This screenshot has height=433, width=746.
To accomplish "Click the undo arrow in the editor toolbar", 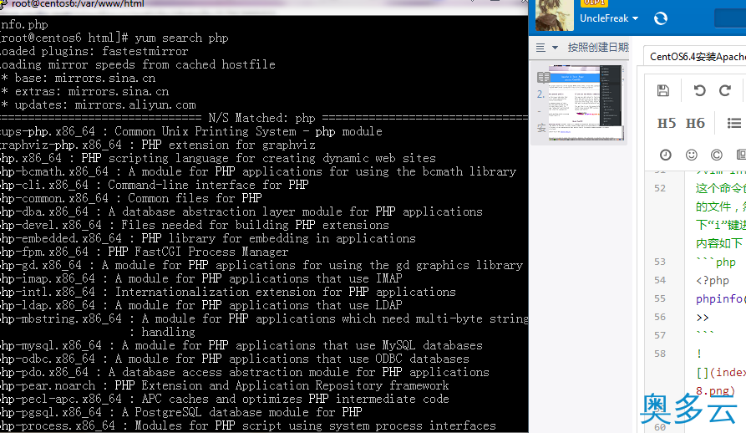I will pyautogui.click(x=699, y=90).
